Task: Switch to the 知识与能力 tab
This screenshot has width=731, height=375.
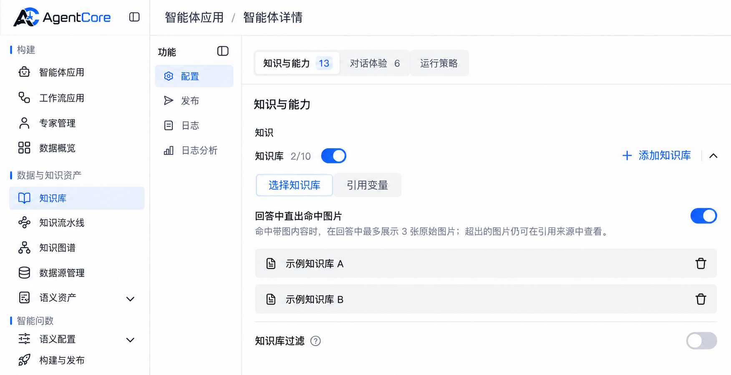Action: (297, 63)
